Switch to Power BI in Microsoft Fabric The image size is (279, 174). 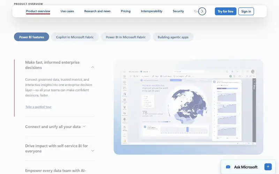pyautogui.click(x=126, y=37)
